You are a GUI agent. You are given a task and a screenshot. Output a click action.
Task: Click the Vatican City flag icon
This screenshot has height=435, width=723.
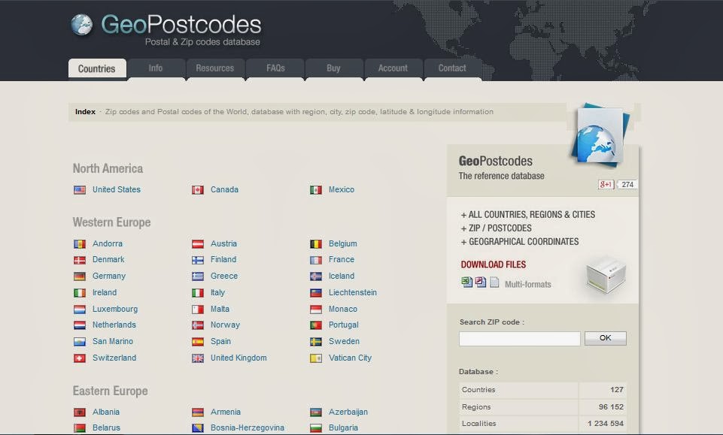coord(316,358)
